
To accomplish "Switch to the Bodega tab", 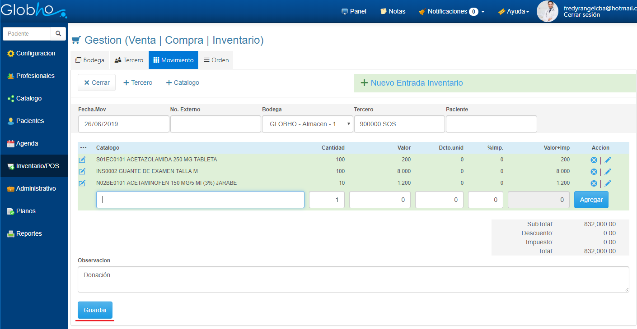I will tap(90, 60).
